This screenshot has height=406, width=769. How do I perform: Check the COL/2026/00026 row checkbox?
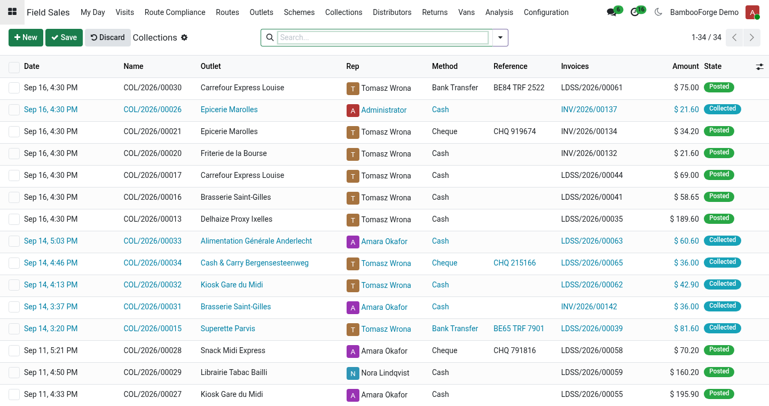(x=14, y=110)
